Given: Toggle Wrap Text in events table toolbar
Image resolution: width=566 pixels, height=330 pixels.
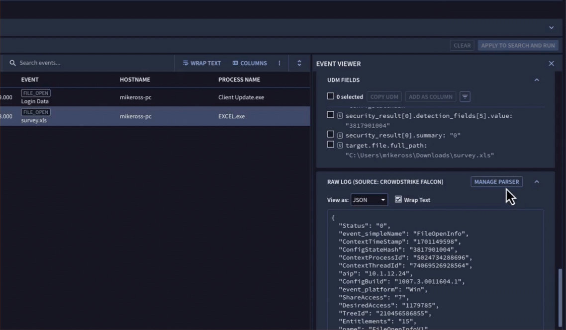Looking at the screenshot, I should [x=201, y=63].
